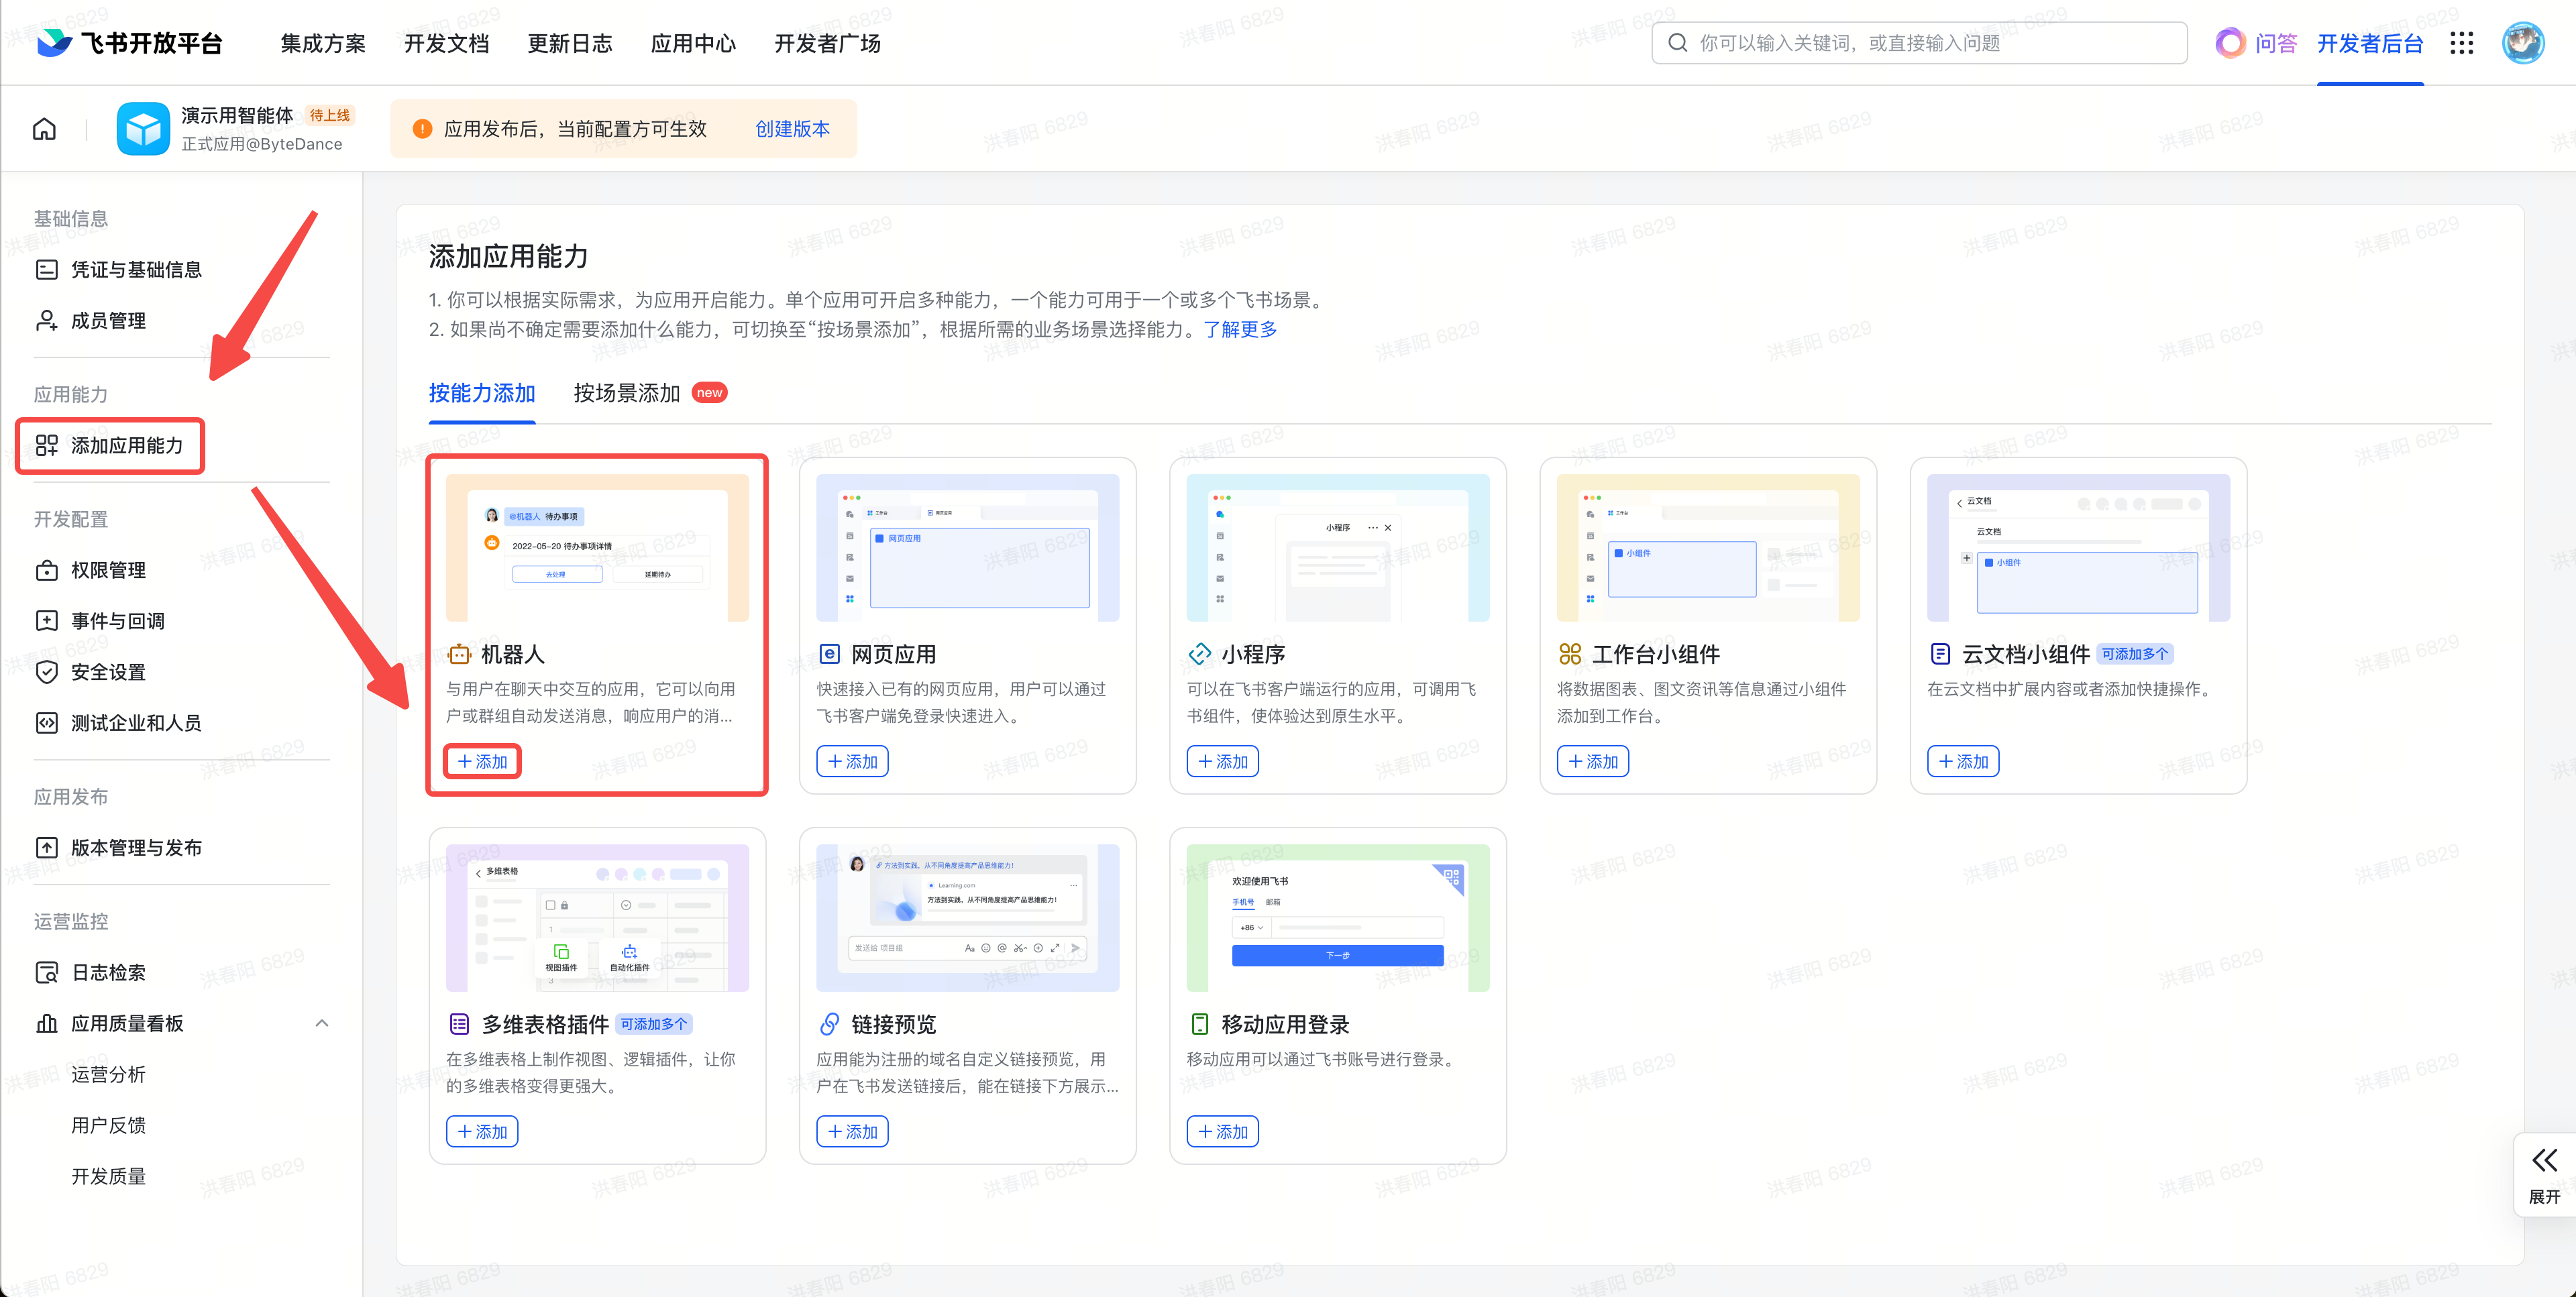Open 开发文档 in top navigation
Screen dimensions: 2576x1297
[x=446, y=43]
